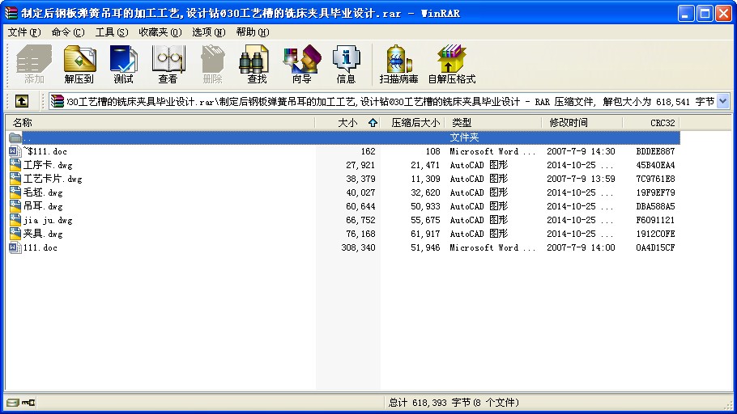Click packed size value 55,675

[425, 220]
